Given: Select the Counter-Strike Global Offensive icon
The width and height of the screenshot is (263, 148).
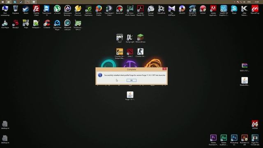Looking at the screenshot, I should (120, 54).
